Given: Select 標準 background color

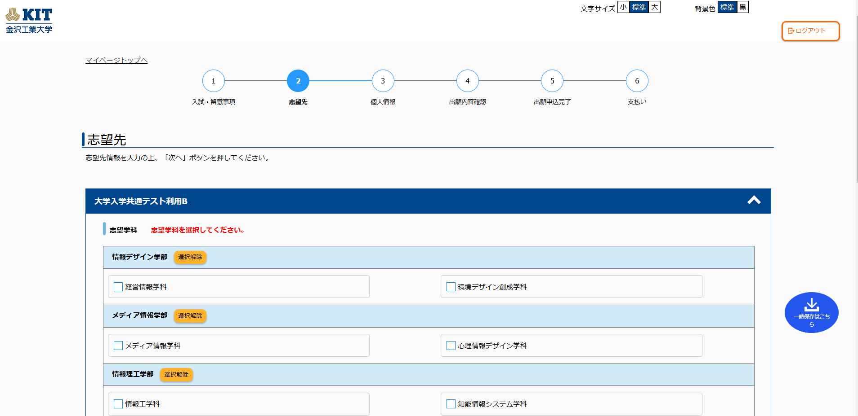Looking at the screenshot, I should tap(727, 7).
